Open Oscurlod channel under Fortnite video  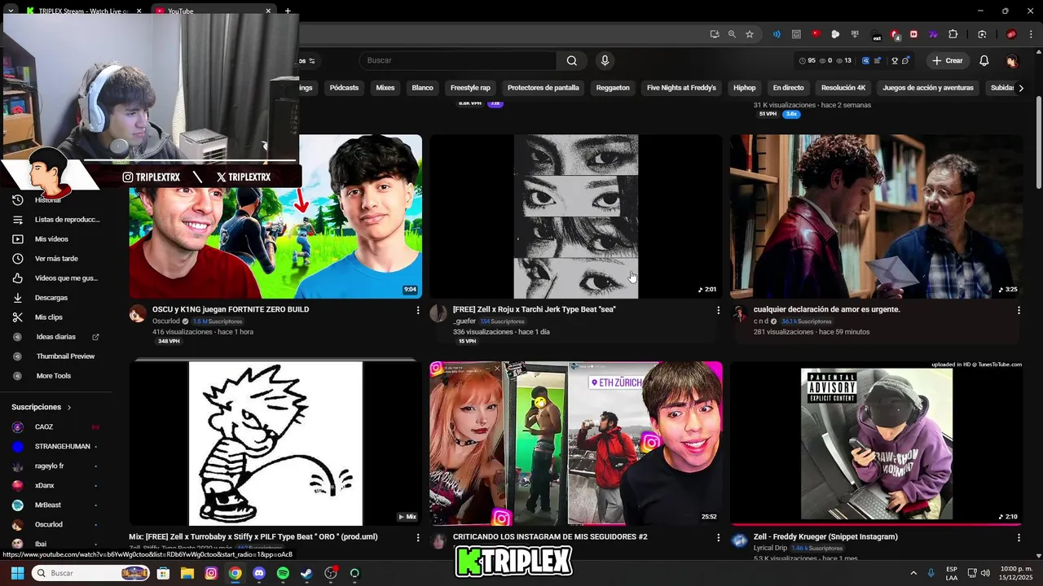tap(165, 321)
